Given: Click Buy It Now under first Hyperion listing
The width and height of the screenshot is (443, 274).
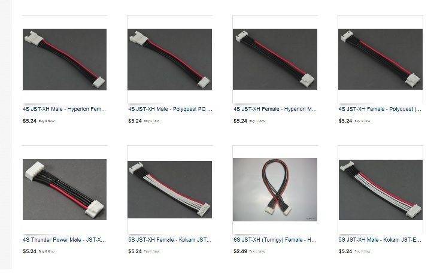Looking at the screenshot, I should point(47,121).
